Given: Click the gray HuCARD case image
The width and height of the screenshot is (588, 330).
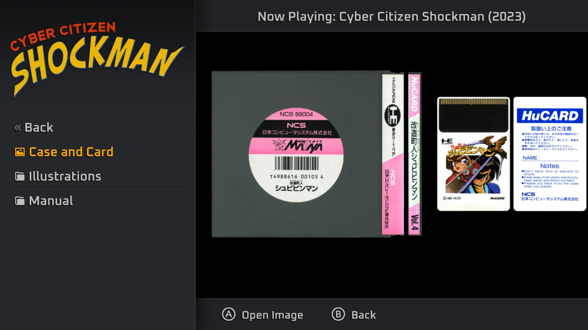Looking at the screenshot, I should click(x=308, y=154).
